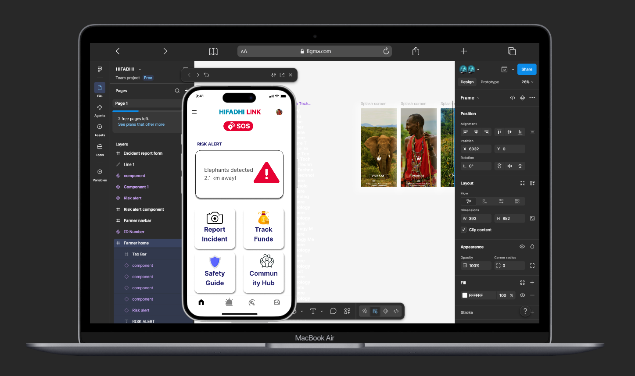Toggle fill FFFFFF visibility eye
635x376 pixels.
point(522,295)
